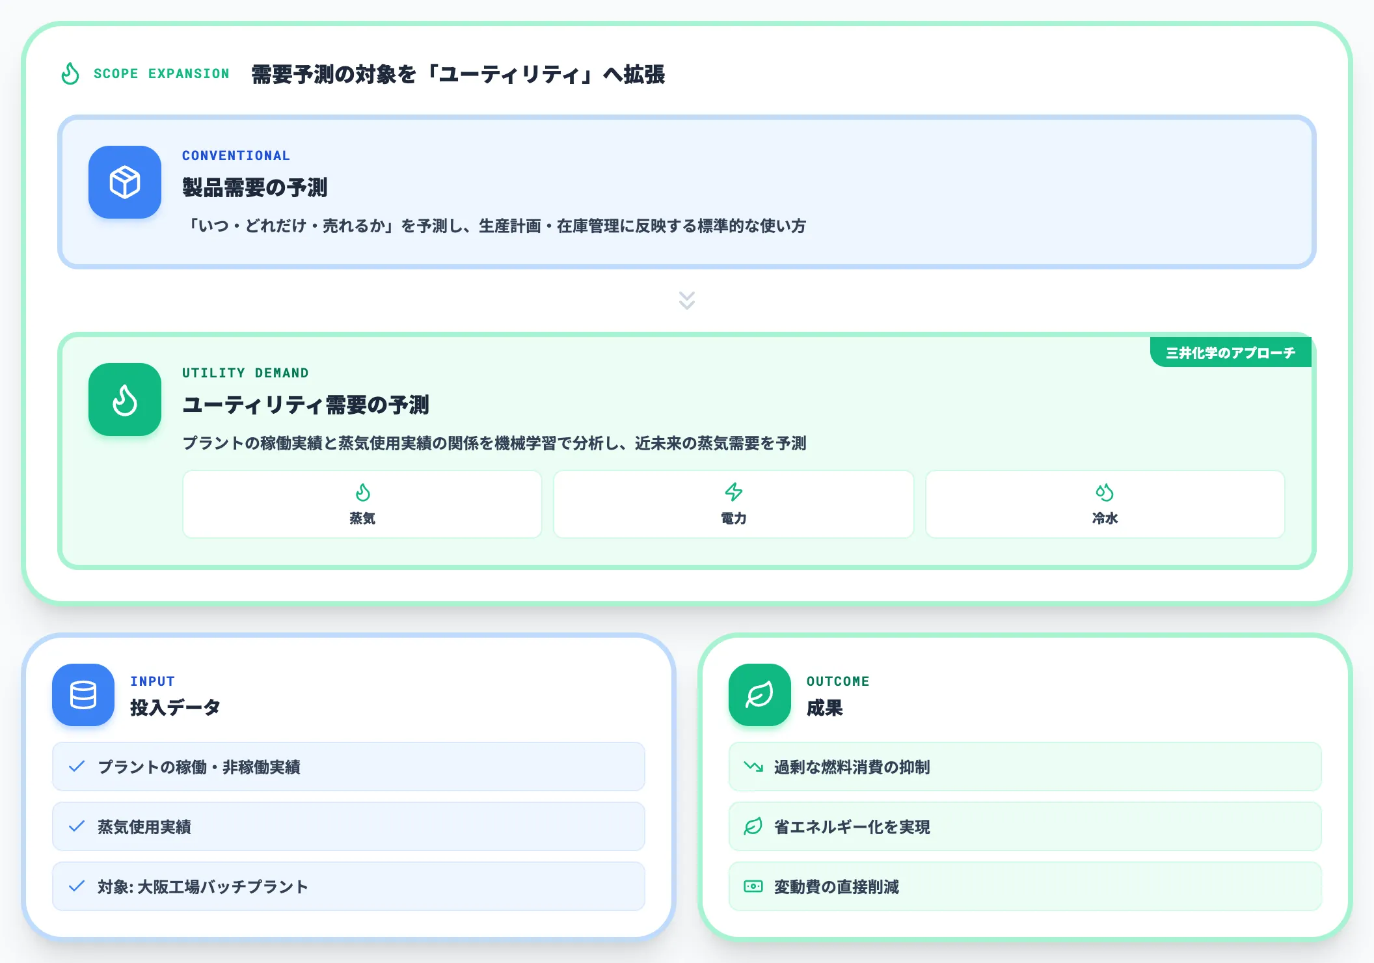Click the 成果 heading
This screenshot has height=963, width=1374.
click(x=825, y=707)
